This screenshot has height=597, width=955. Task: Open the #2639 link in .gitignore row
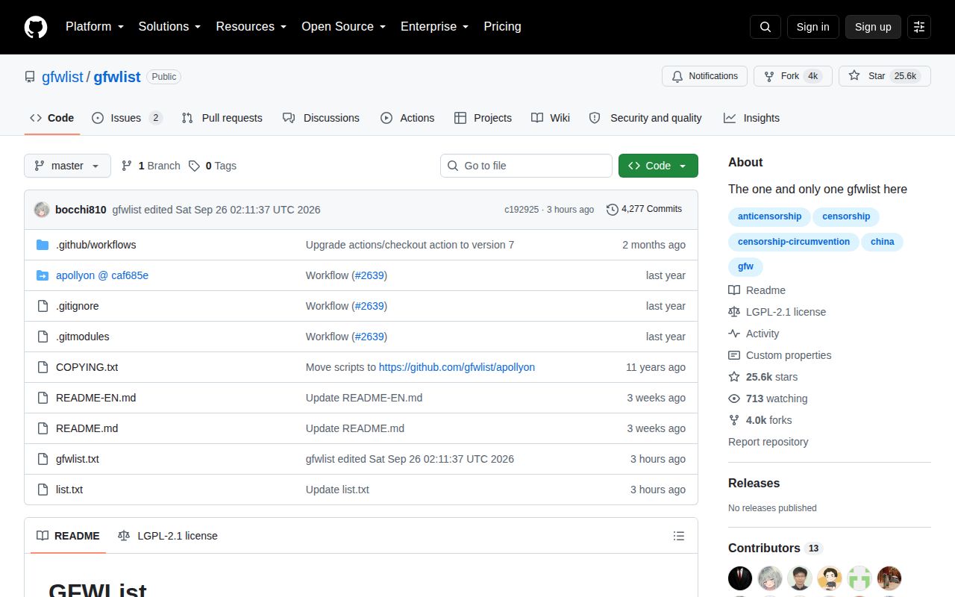coord(369,306)
